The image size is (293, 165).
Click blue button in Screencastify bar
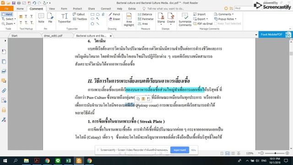(x=179, y=150)
